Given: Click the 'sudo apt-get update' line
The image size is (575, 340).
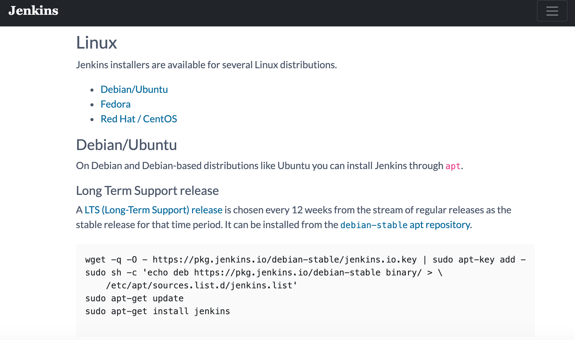Looking at the screenshot, I should (x=134, y=298).
